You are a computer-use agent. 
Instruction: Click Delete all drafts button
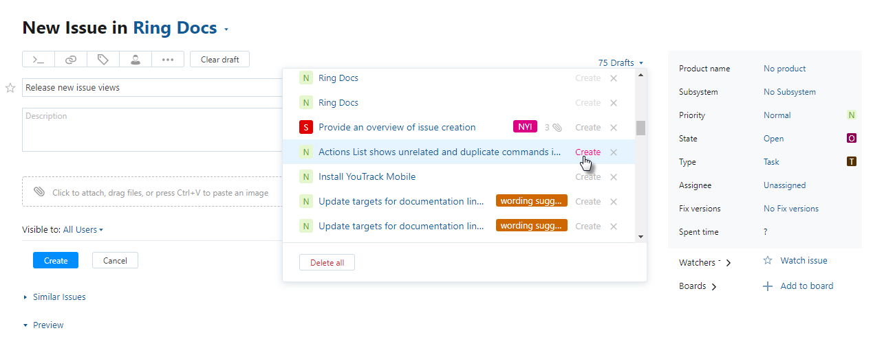coord(327,262)
